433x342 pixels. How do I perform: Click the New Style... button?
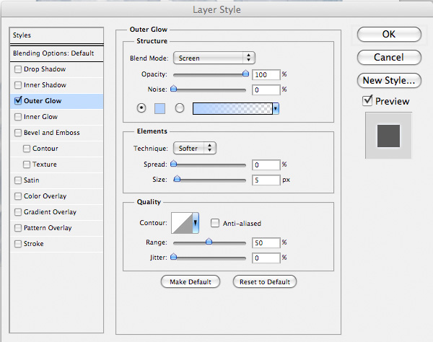(389, 80)
